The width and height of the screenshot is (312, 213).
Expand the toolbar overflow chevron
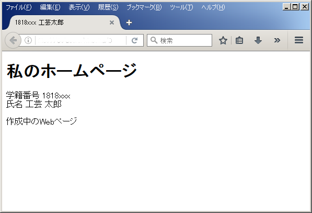click(x=277, y=40)
